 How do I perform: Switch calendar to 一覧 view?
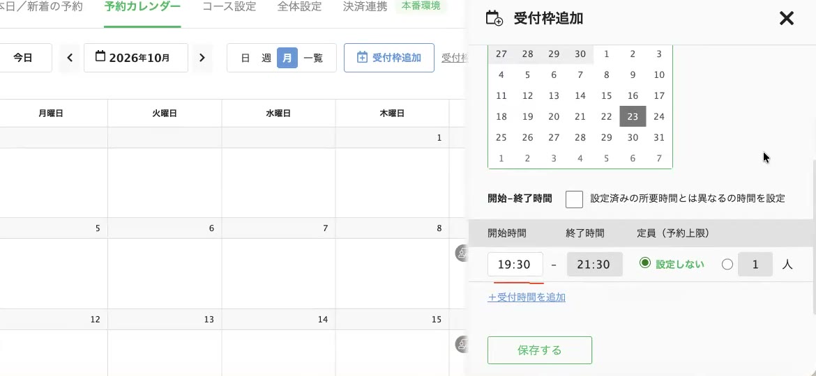pyautogui.click(x=313, y=58)
